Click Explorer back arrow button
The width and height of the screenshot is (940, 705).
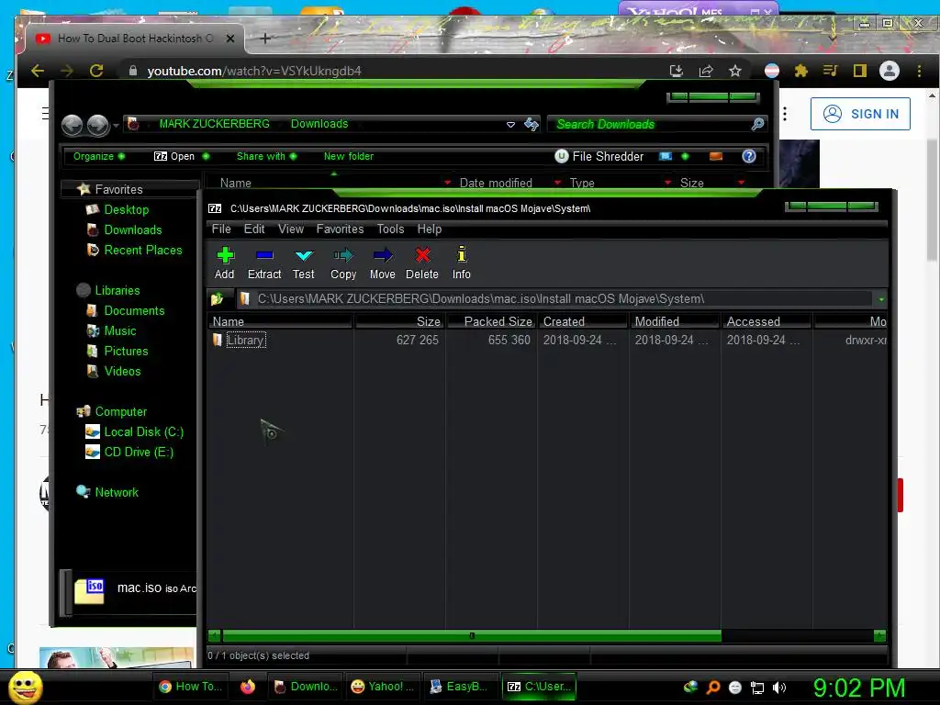point(73,125)
